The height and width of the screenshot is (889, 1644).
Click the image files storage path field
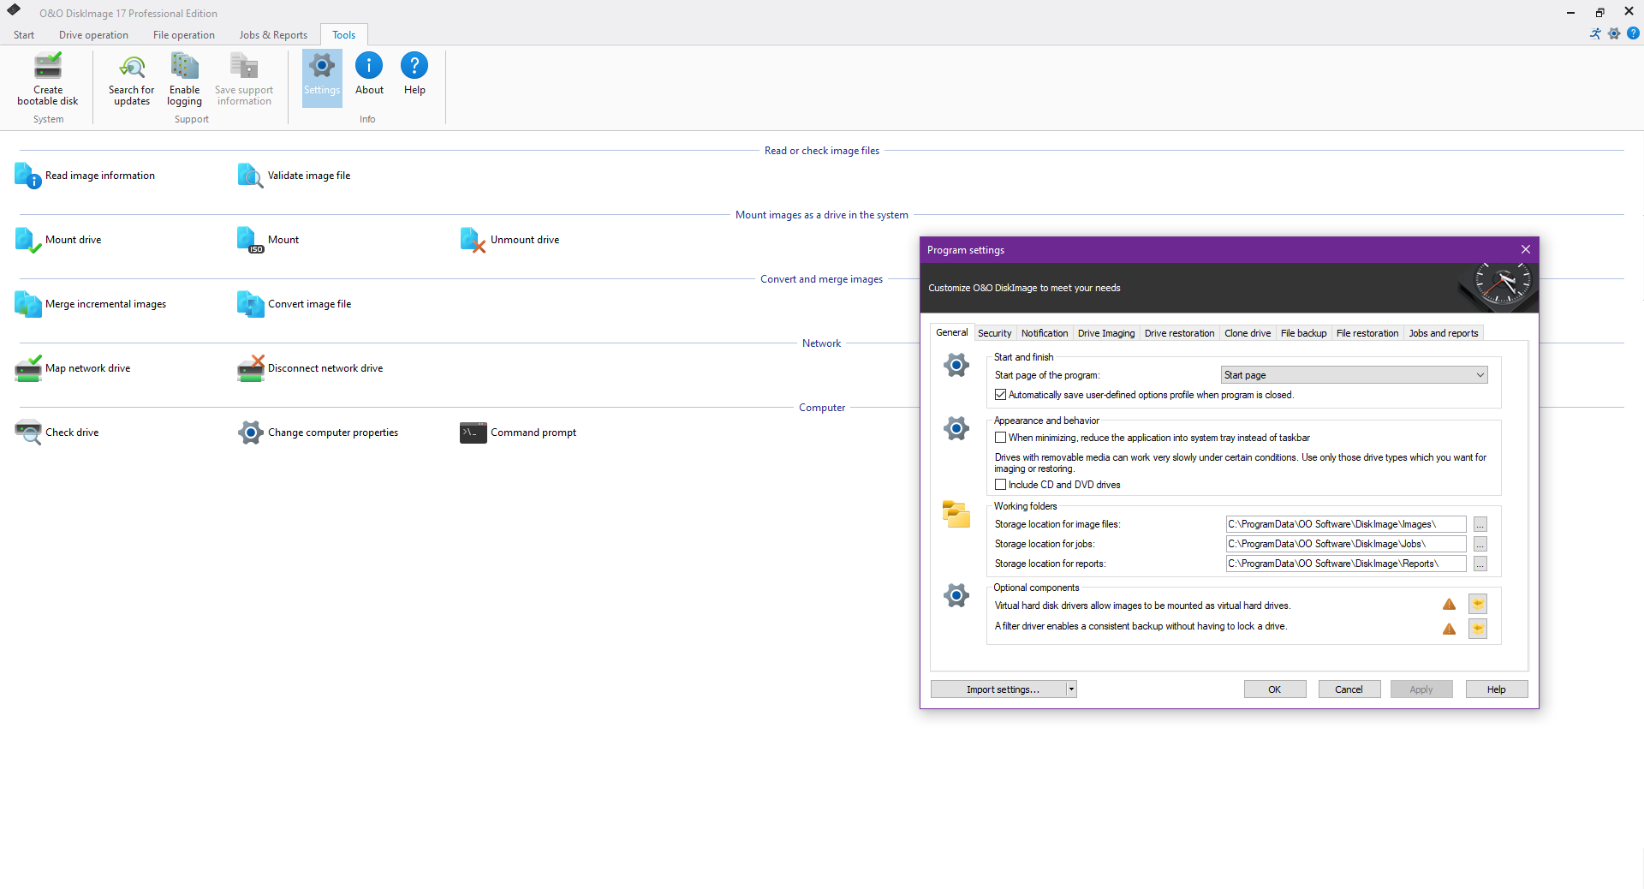(x=1346, y=524)
